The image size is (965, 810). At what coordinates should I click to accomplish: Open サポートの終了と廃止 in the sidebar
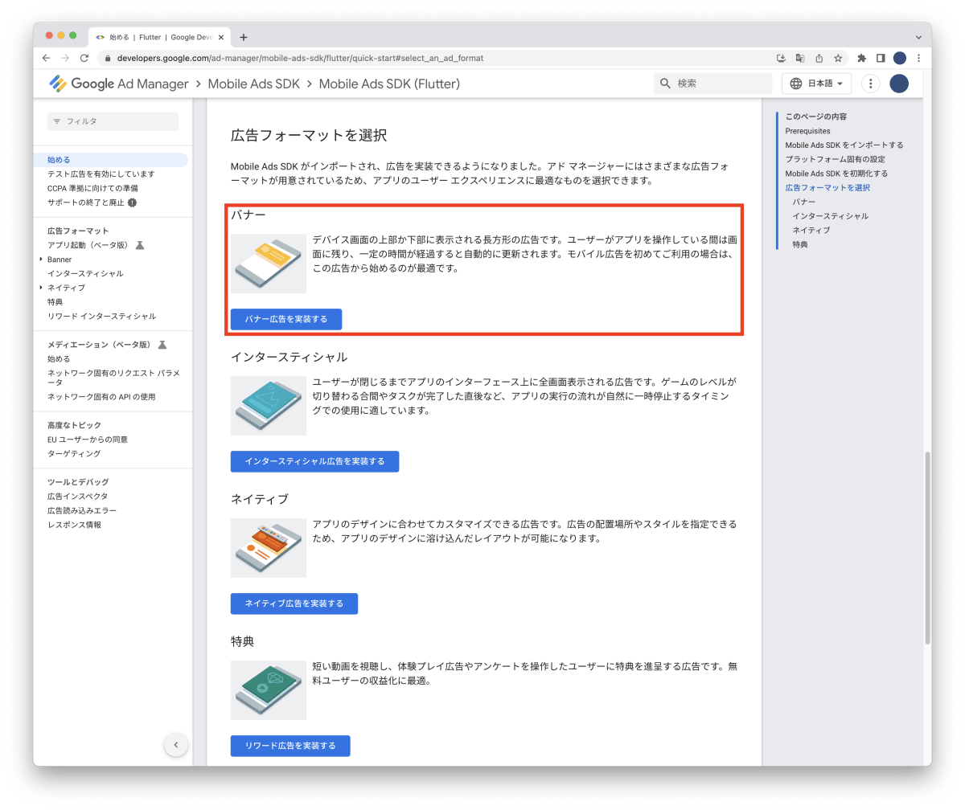coord(86,202)
